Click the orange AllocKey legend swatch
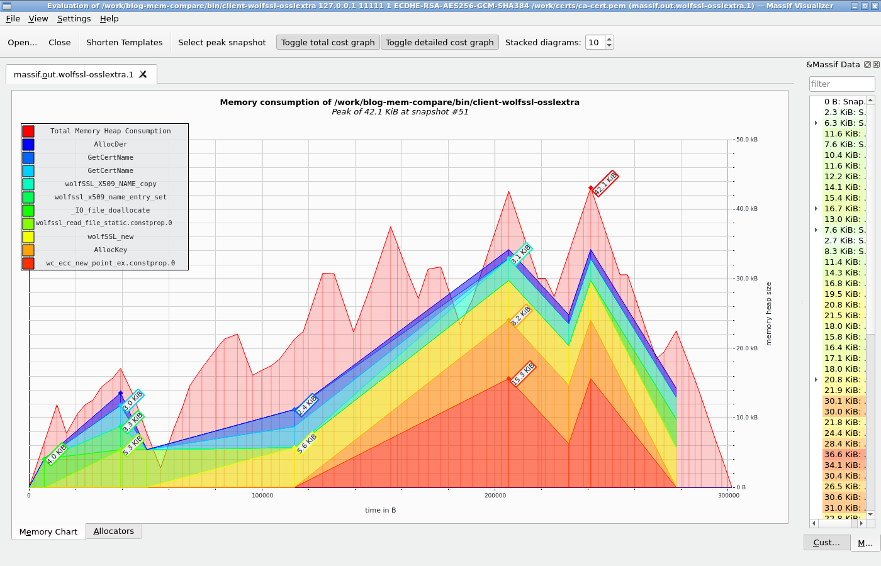The image size is (881, 566). 28,250
